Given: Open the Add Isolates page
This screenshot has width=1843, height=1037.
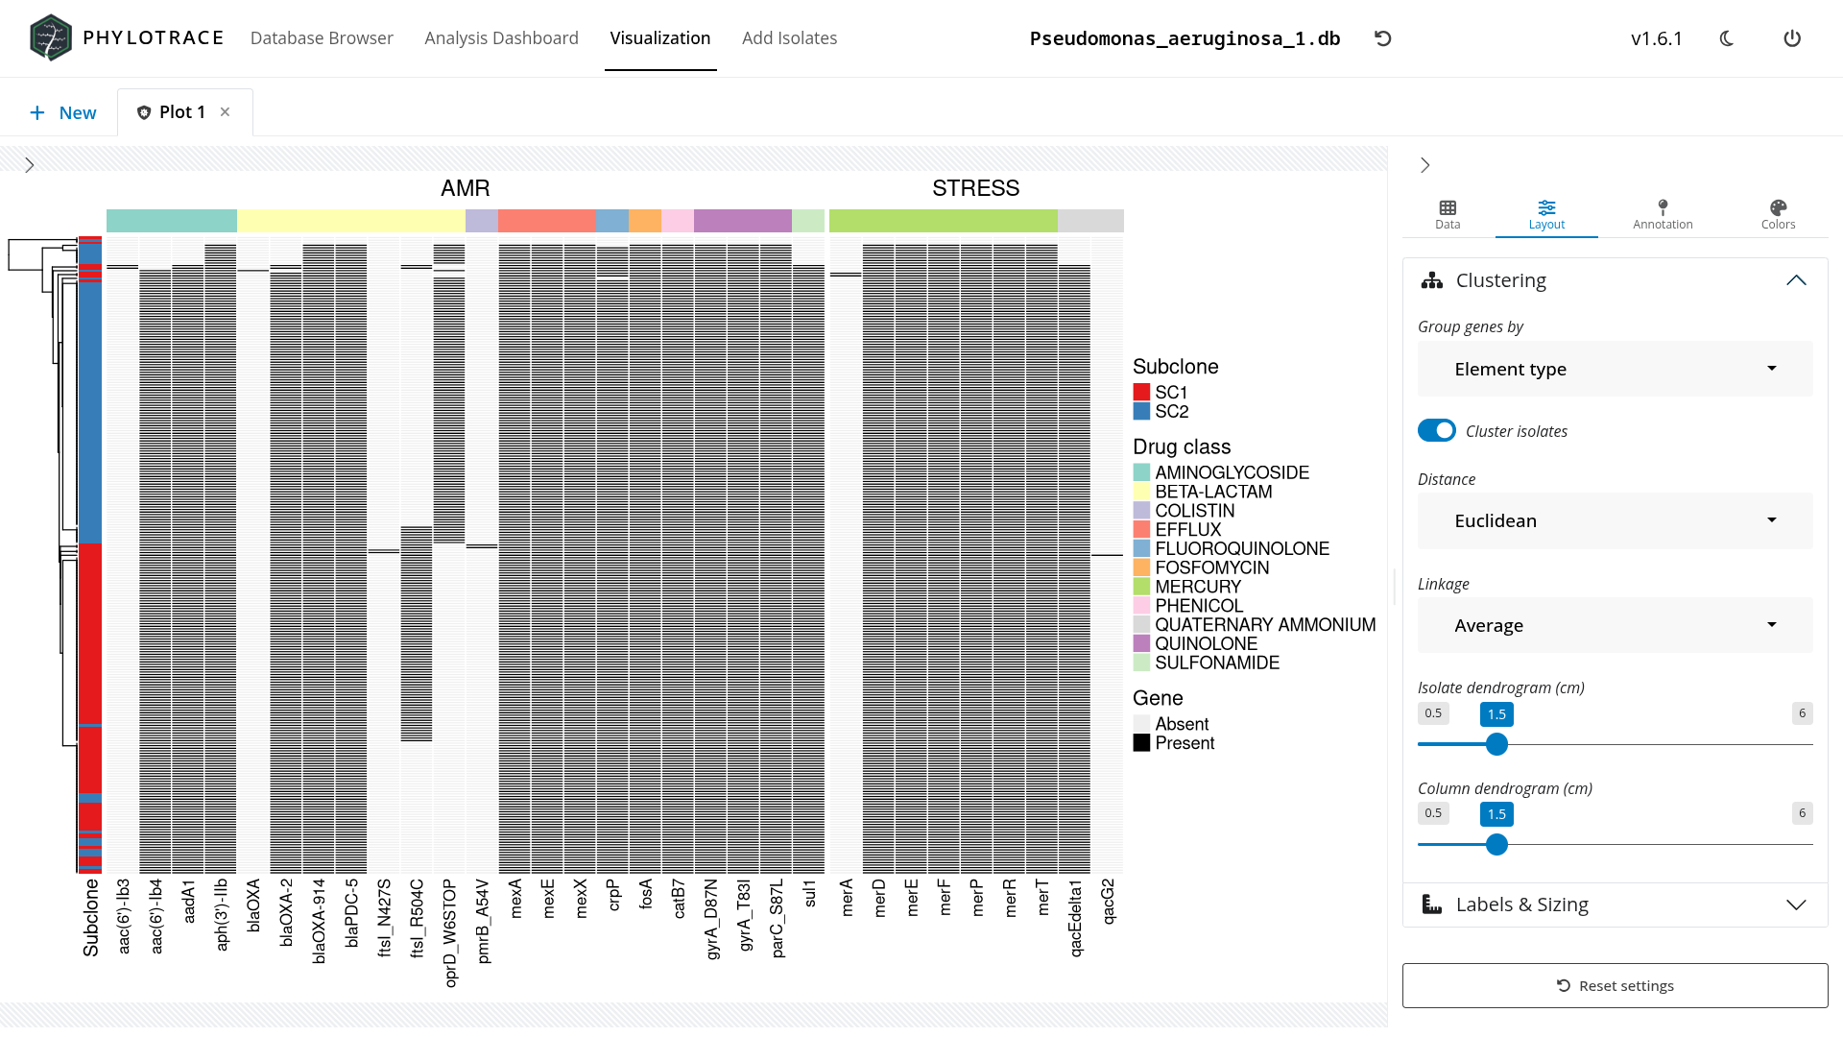Looking at the screenshot, I should [790, 38].
